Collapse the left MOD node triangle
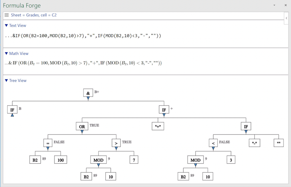 point(98,165)
